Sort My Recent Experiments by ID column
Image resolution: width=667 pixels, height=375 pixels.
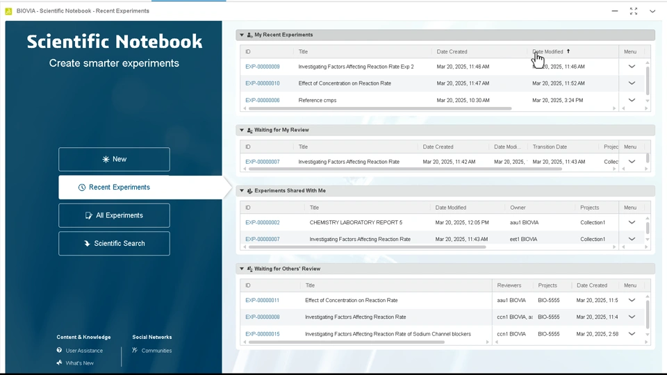tap(248, 51)
